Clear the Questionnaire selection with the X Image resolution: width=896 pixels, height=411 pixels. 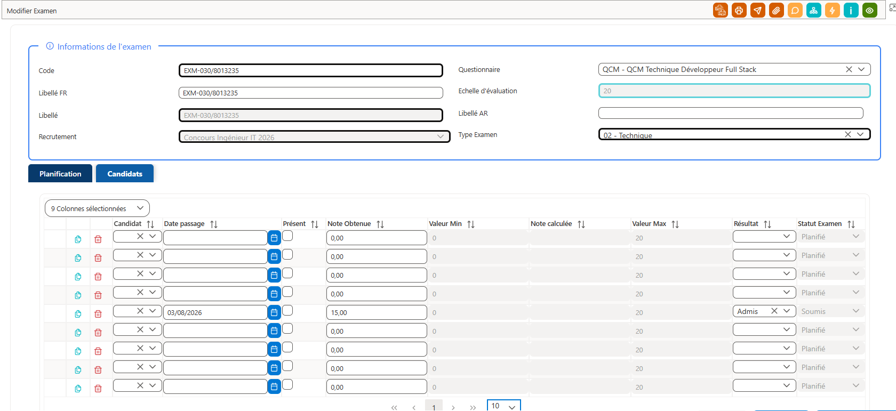(x=849, y=69)
